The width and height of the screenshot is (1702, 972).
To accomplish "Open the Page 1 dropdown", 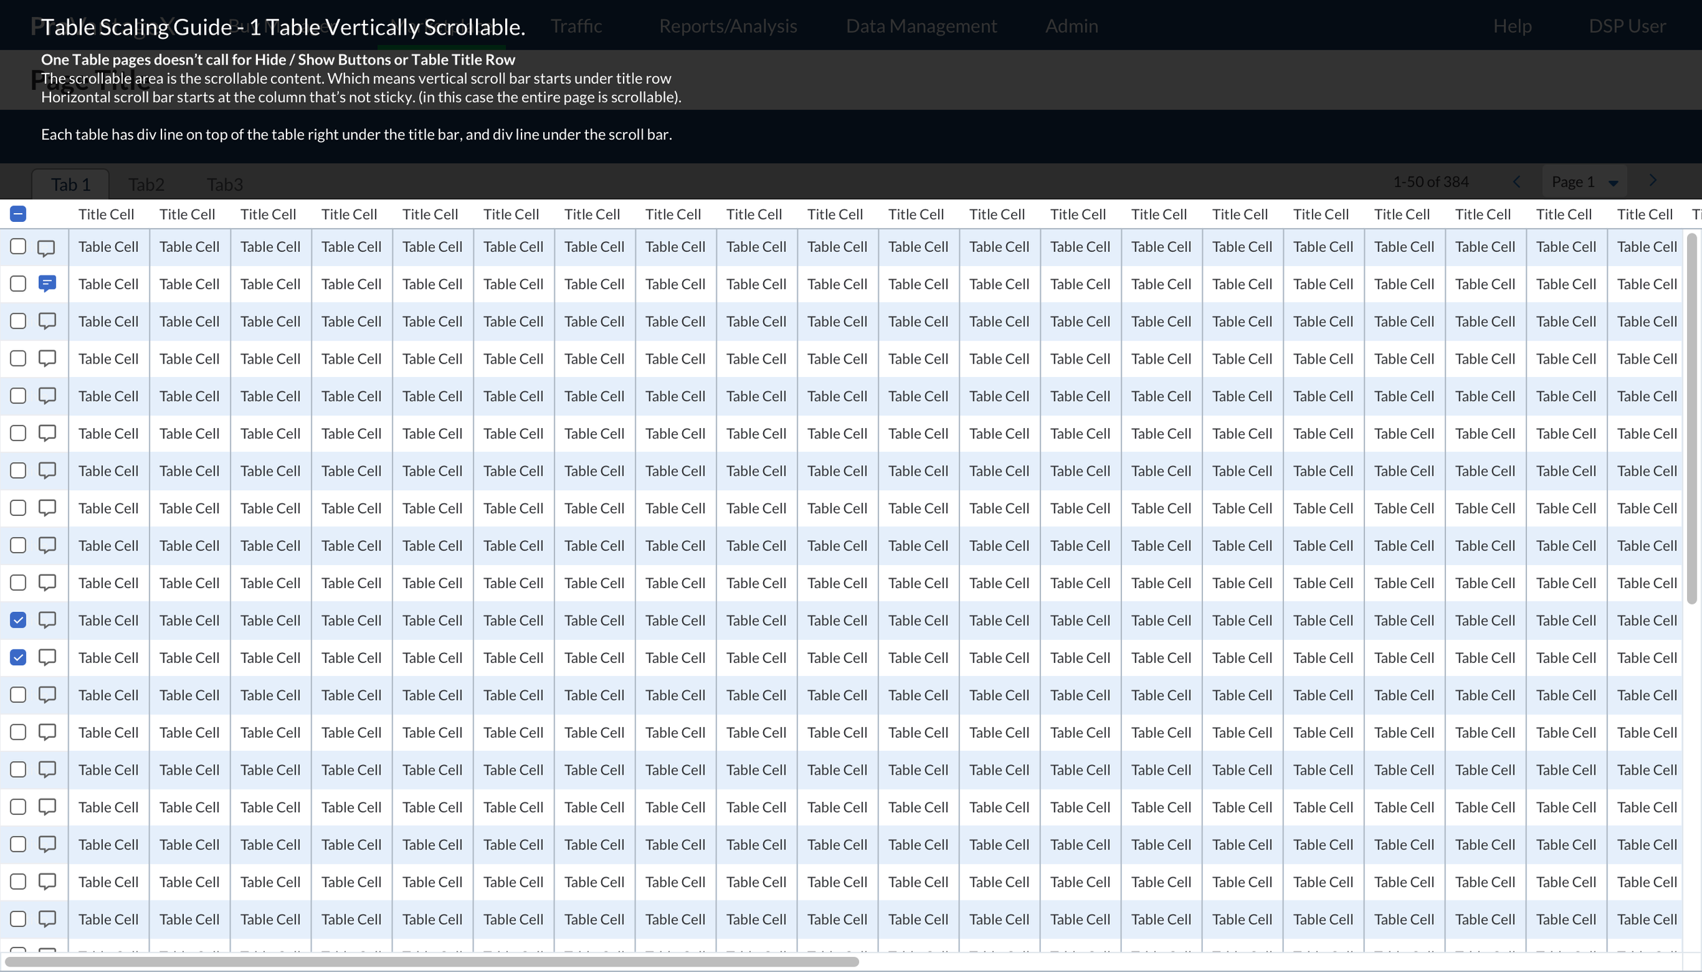I will click(x=1584, y=182).
